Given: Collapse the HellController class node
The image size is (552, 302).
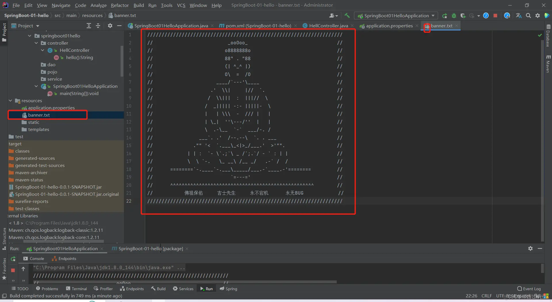Looking at the screenshot, I should [43, 50].
